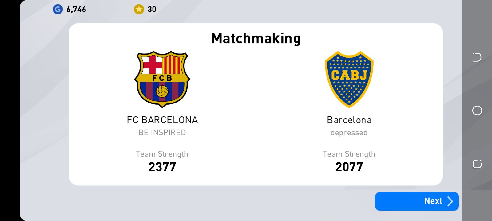Click FC Barcelona's Team Strength label

[162, 154]
